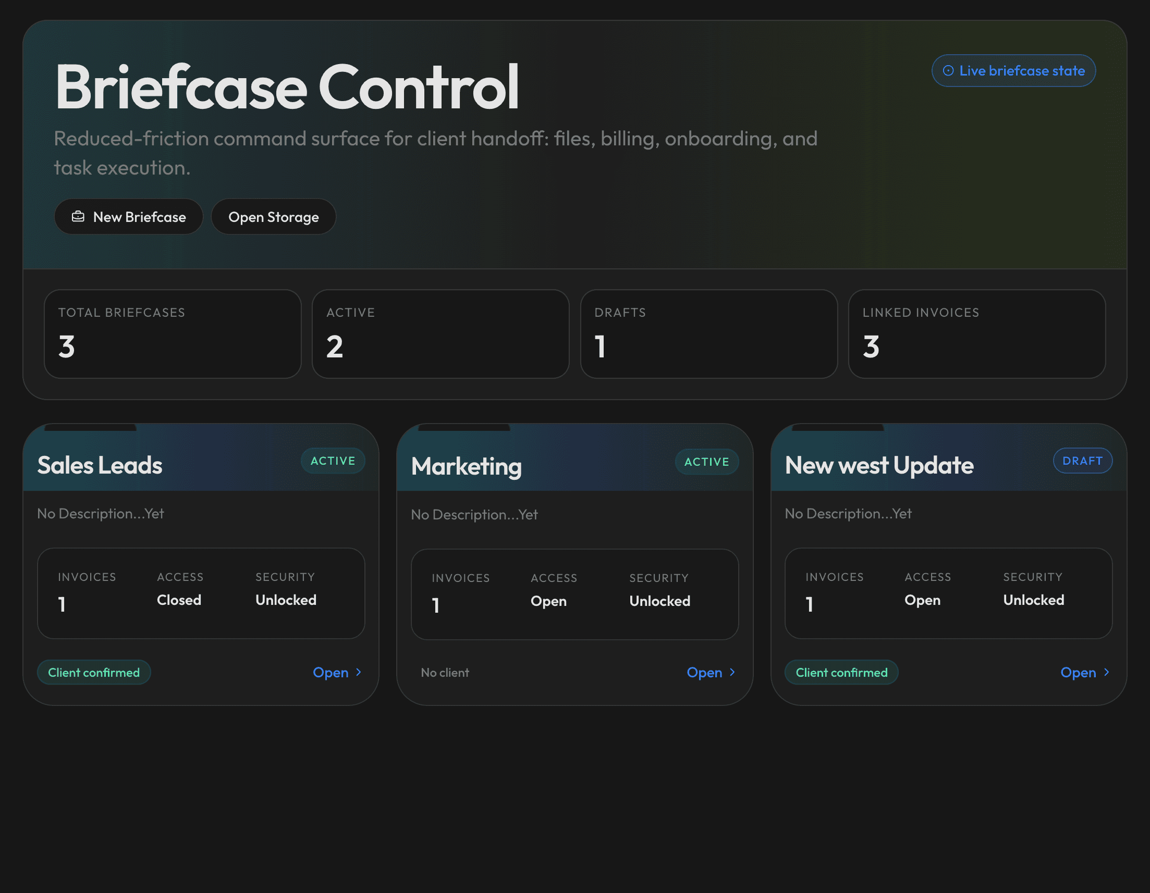The height and width of the screenshot is (893, 1150).
Task: Open the Sales Leads briefcase link
Action: [331, 673]
